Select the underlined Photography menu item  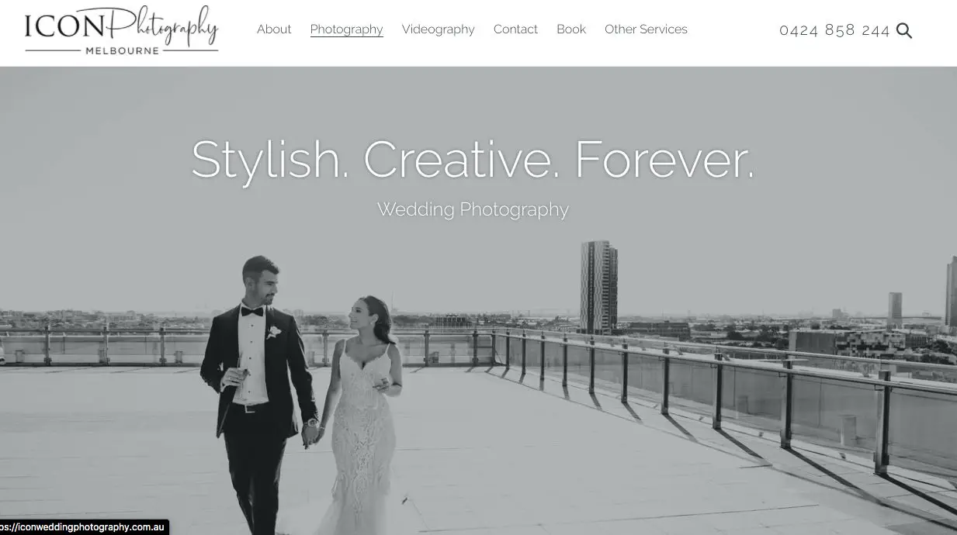346,29
